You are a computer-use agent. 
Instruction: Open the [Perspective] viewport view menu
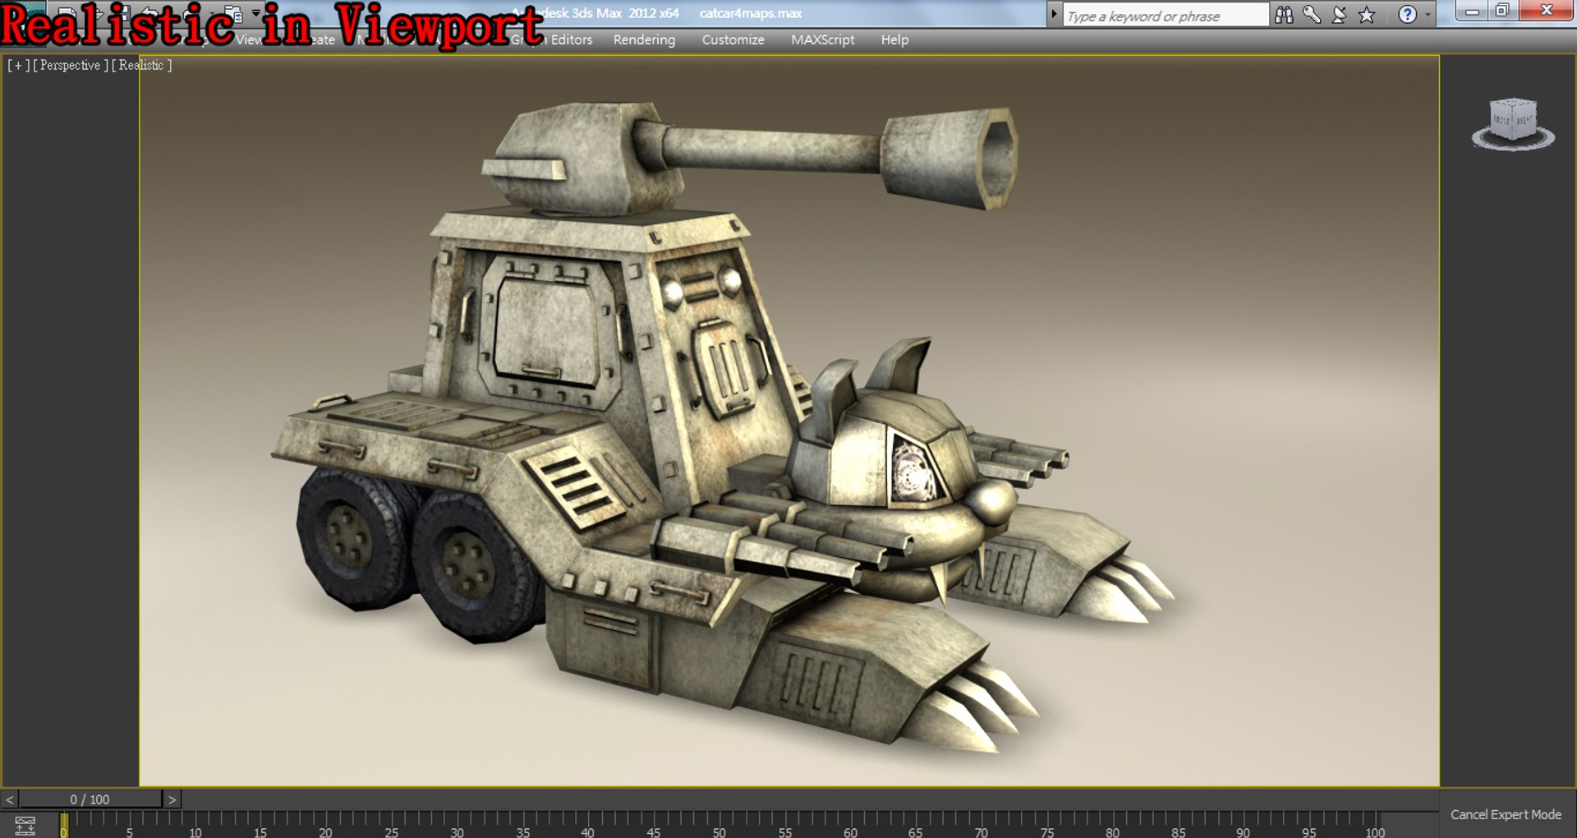tap(70, 65)
